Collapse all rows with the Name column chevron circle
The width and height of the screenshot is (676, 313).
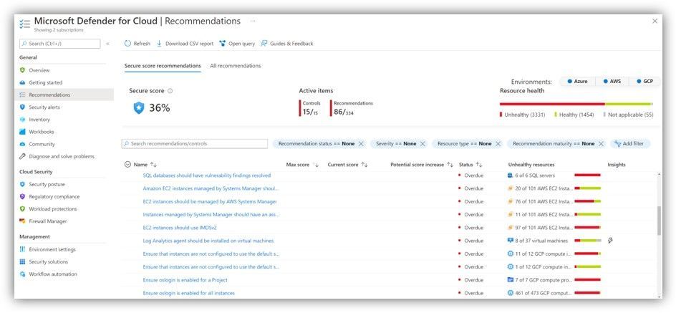click(127, 164)
